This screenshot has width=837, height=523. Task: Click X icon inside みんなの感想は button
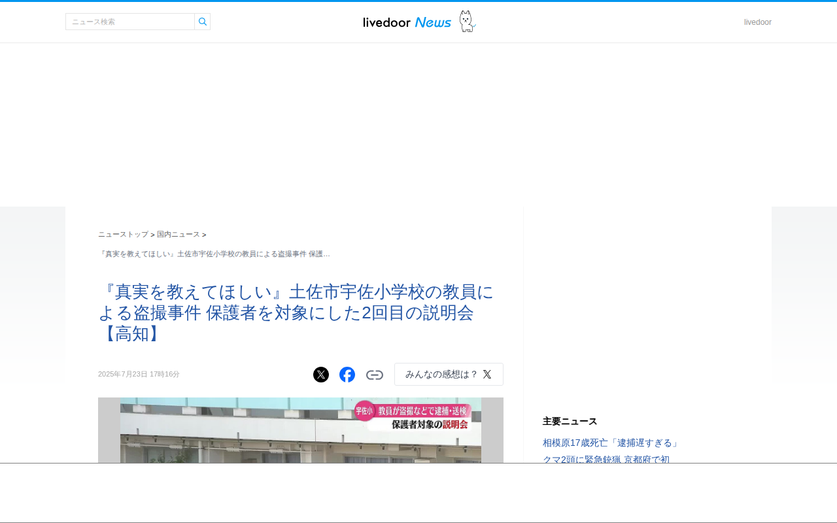(487, 375)
